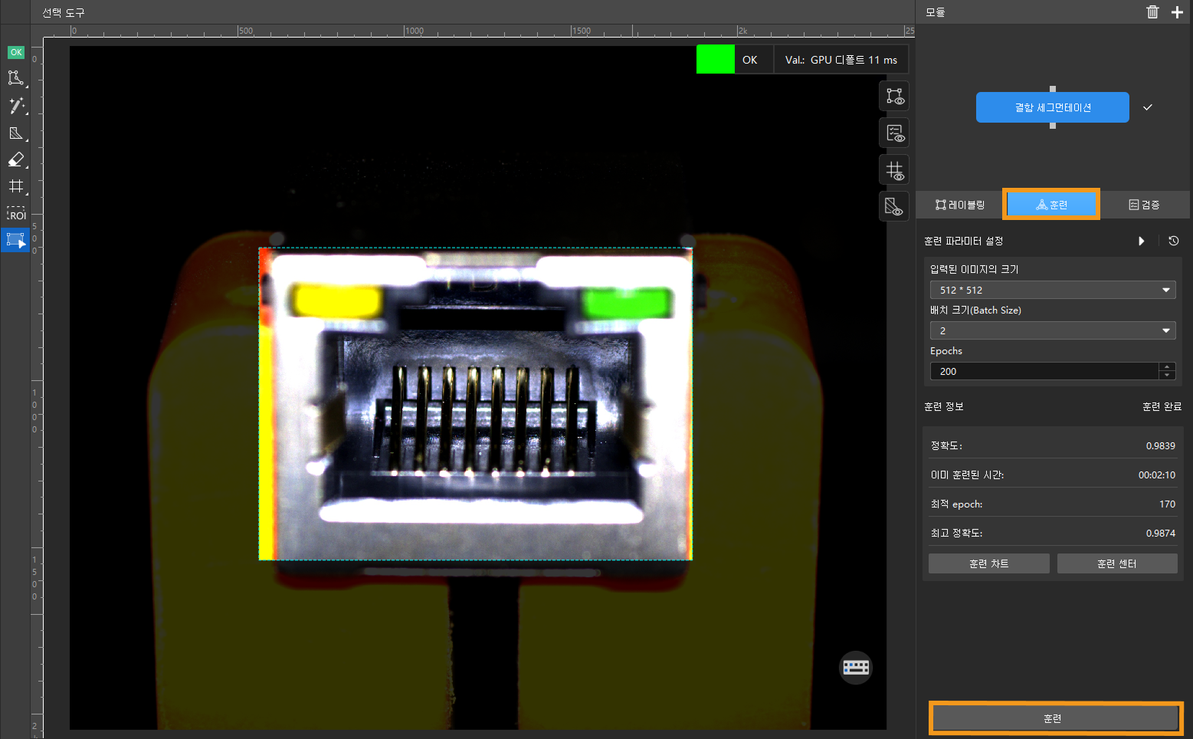
Task: Toggle mask visibility overlay
Action: pos(894,206)
